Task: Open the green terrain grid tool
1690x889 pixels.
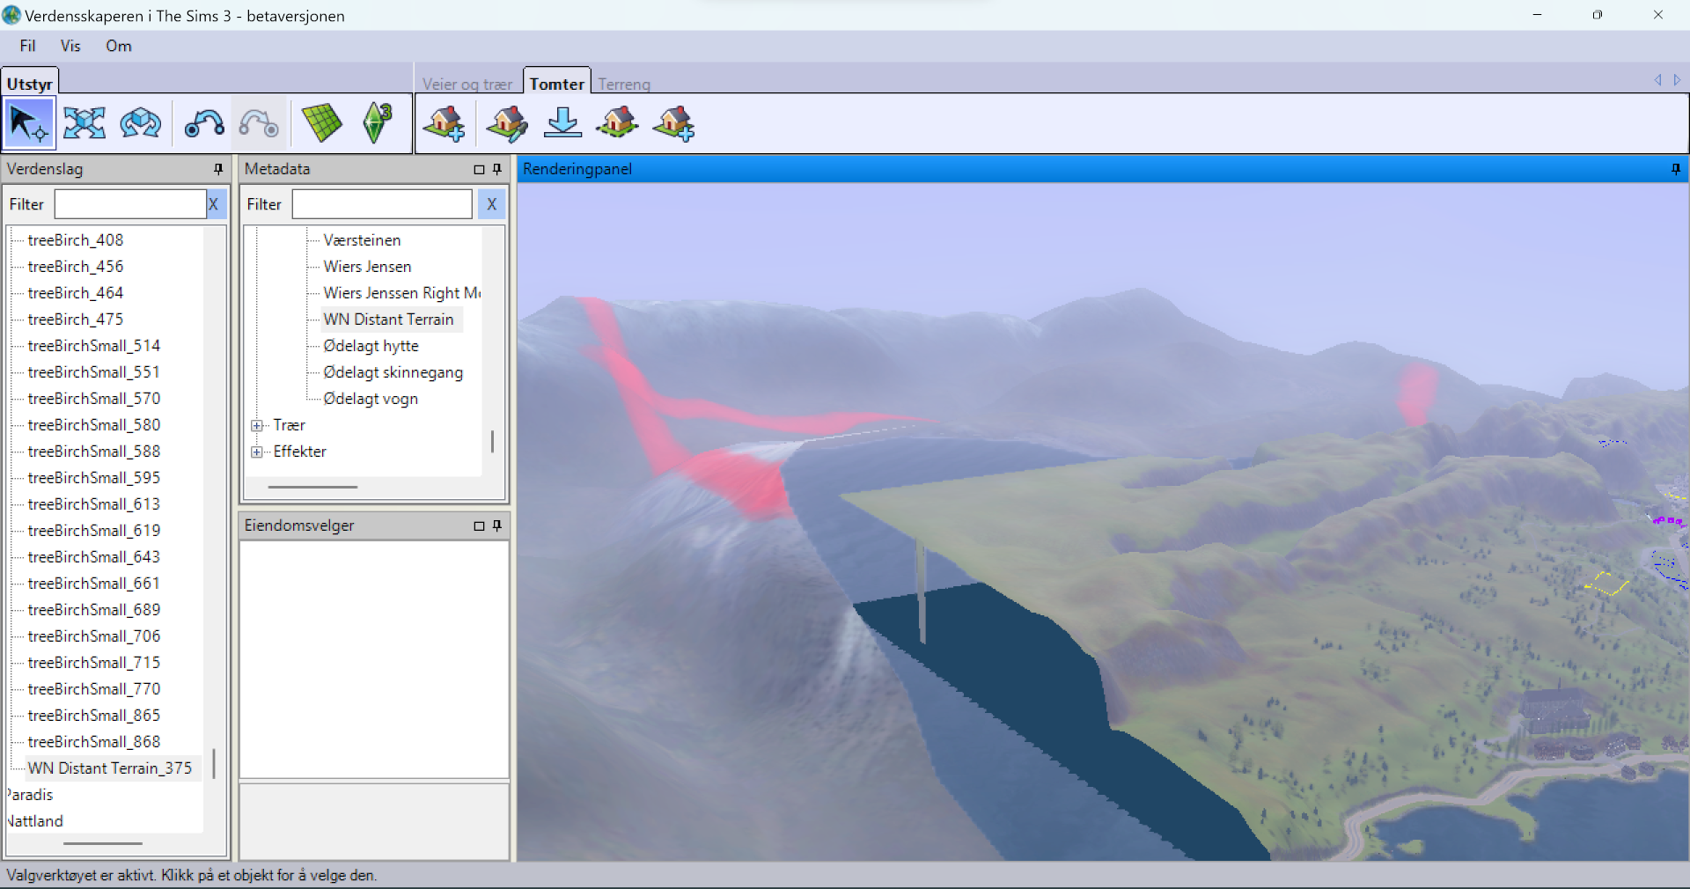Action: coord(320,123)
